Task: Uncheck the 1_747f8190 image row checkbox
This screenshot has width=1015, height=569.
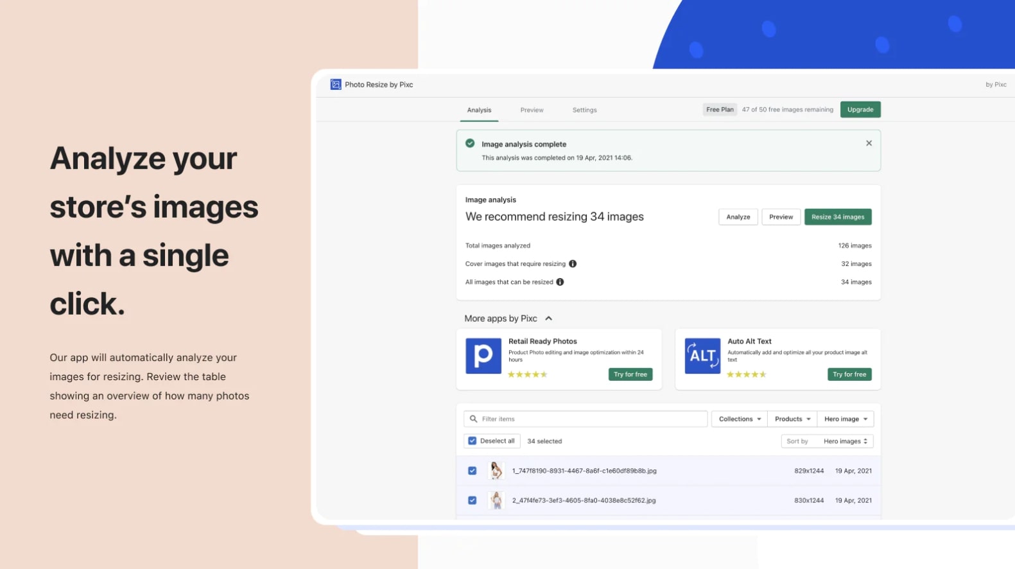Action: pyautogui.click(x=473, y=471)
